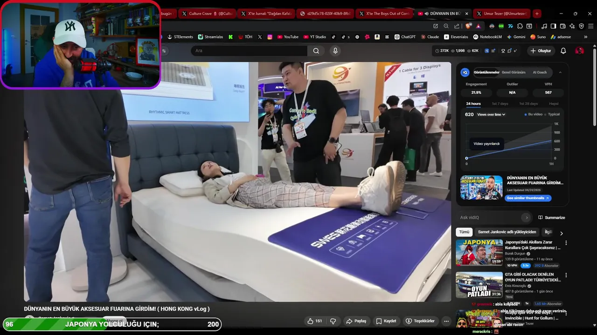Open options menu for Japonya'daki video

tap(566, 243)
